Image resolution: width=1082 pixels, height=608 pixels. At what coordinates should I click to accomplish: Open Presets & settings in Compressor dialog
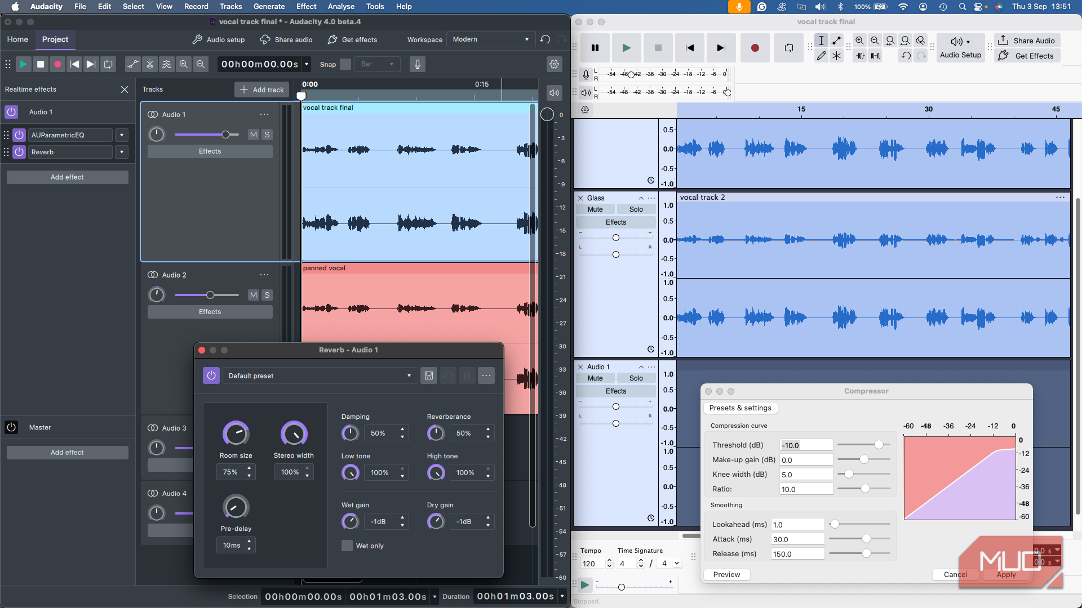[x=740, y=408]
